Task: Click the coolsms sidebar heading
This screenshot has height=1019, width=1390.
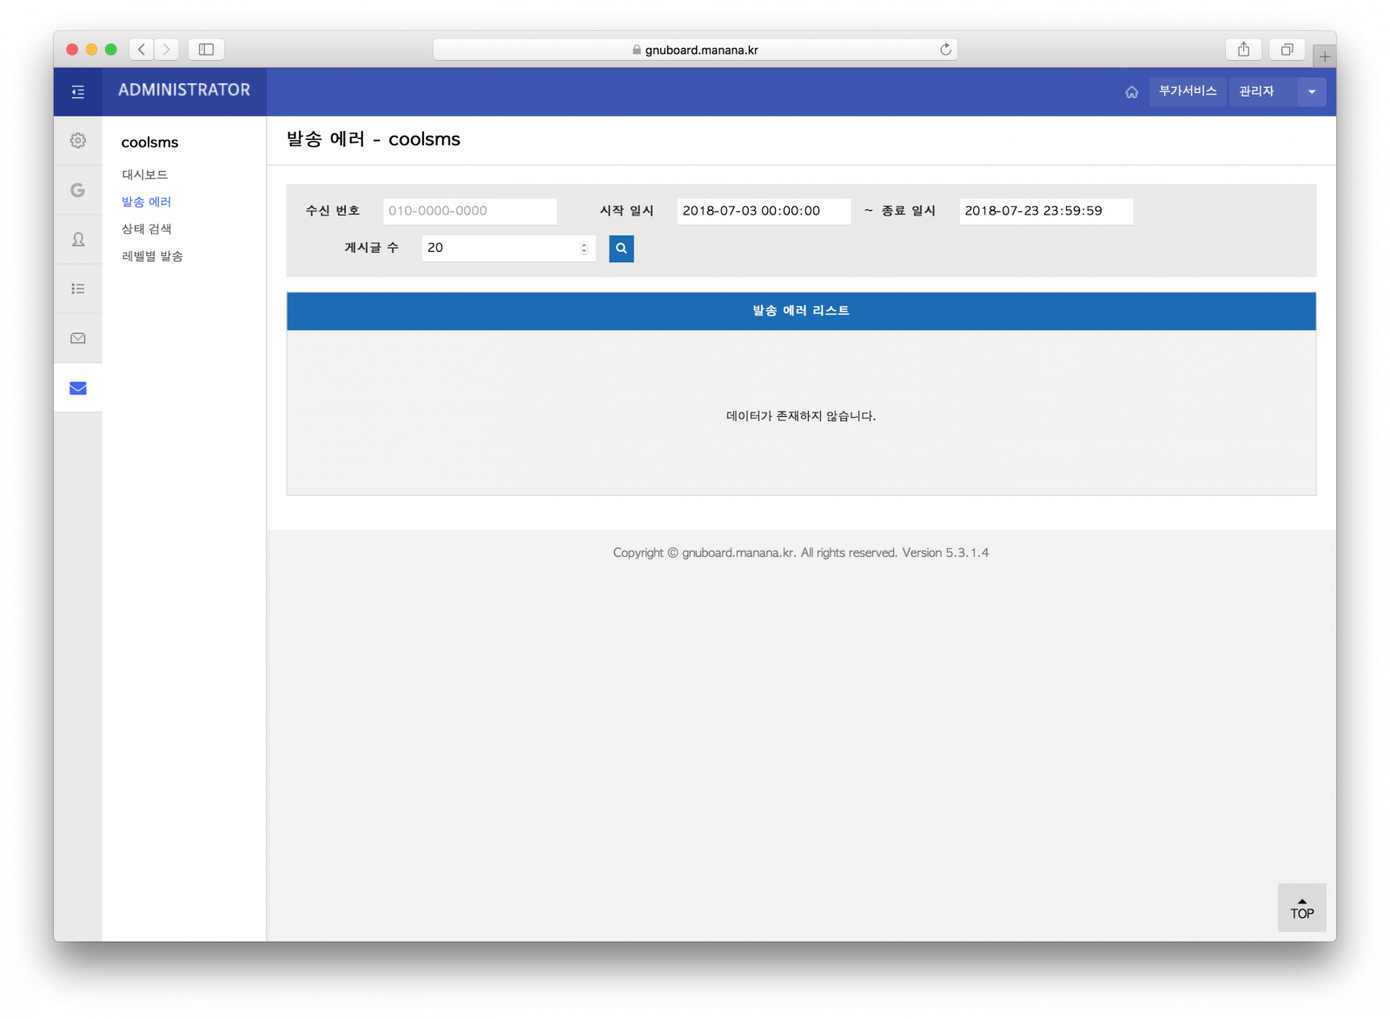Action: [149, 142]
